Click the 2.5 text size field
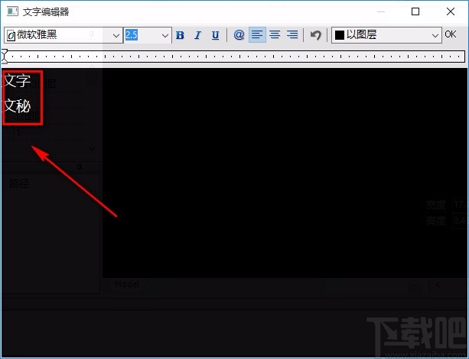This screenshot has width=469, height=359. tap(142, 35)
